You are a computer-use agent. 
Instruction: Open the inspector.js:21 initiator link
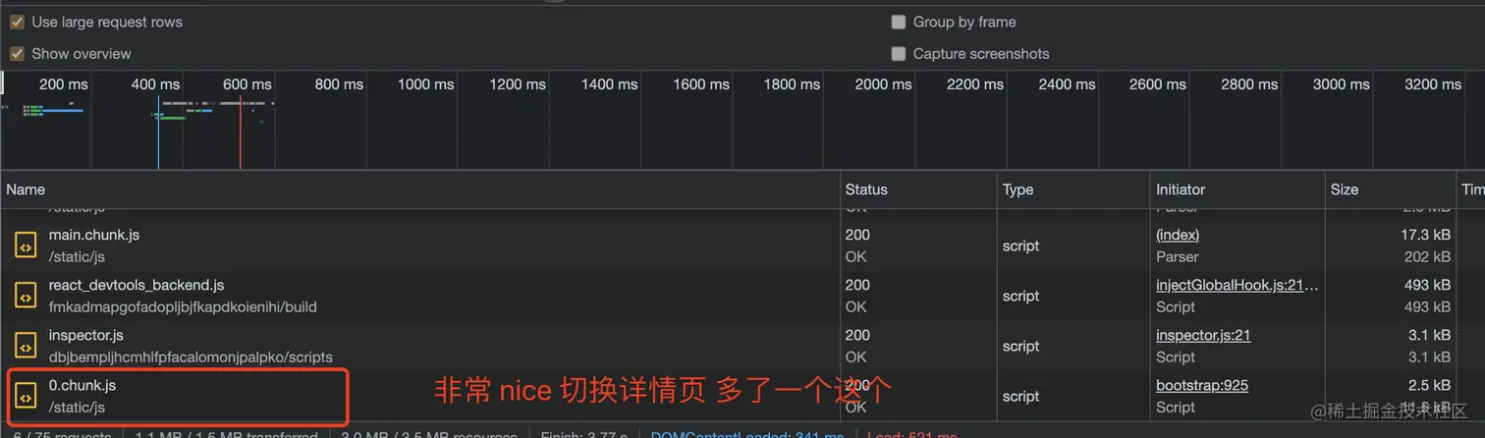(x=1203, y=335)
